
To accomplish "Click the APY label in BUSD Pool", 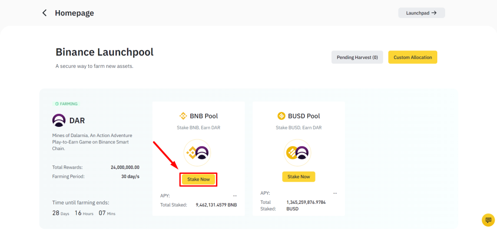I will click(265, 193).
